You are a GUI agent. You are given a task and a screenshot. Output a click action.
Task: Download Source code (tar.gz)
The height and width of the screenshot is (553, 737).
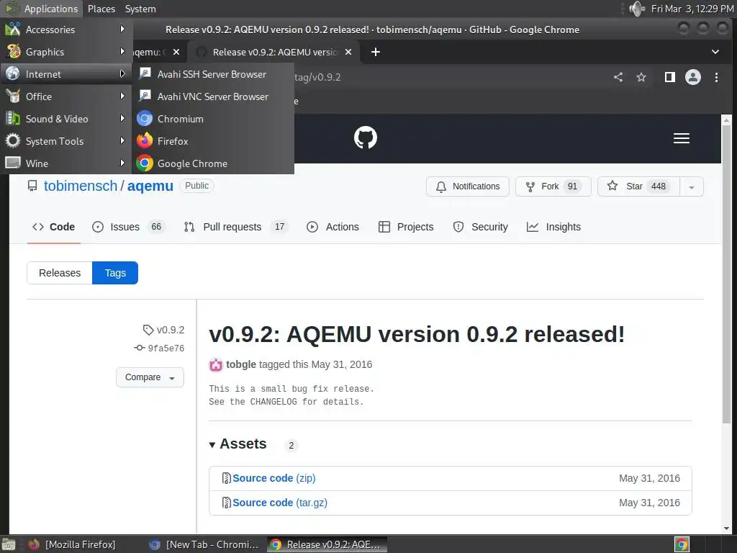click(x=280, y=503)
